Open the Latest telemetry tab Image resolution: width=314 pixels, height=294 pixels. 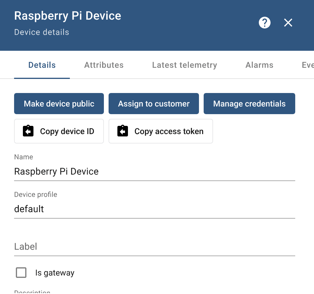[x=184, y=65]
